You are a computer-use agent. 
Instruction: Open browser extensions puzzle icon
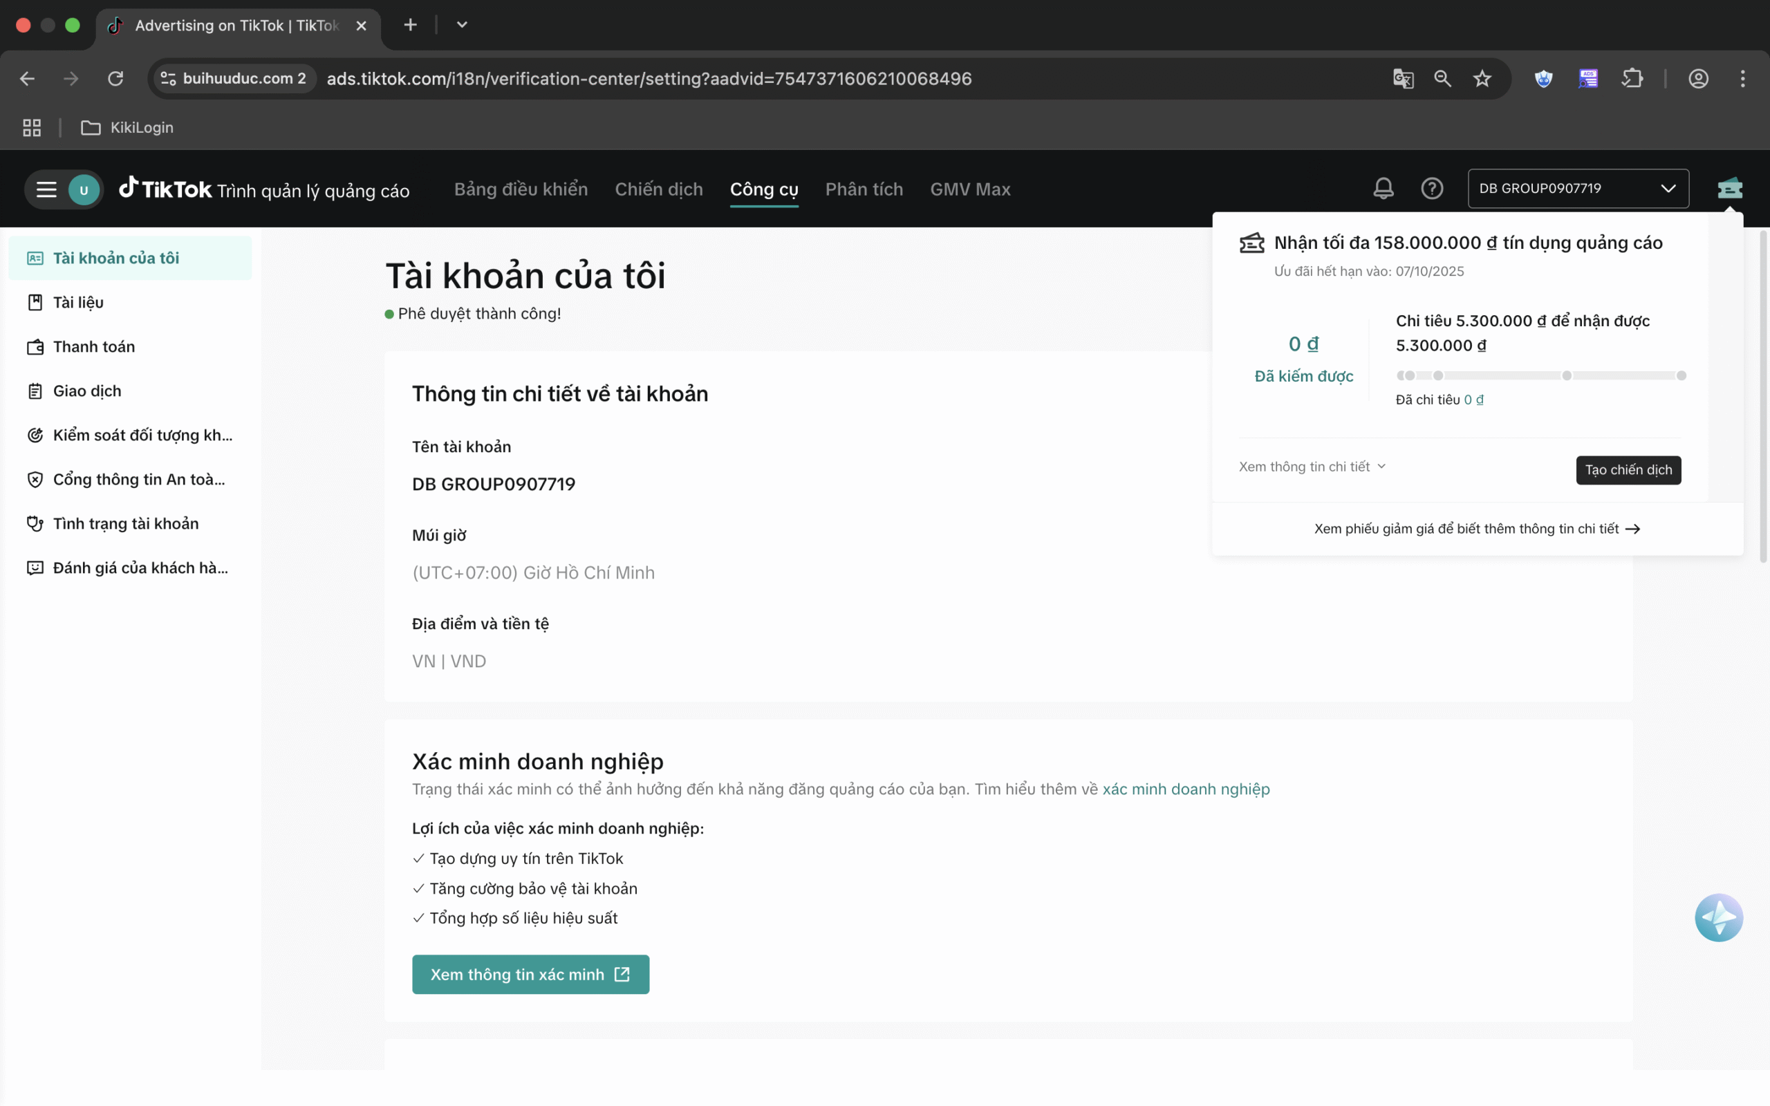[1632, 78]
